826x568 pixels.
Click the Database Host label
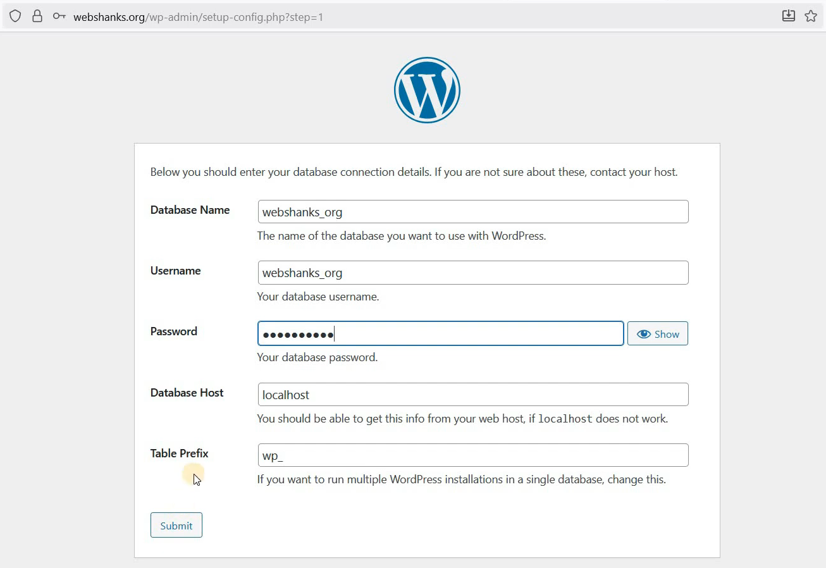point(187,393)
